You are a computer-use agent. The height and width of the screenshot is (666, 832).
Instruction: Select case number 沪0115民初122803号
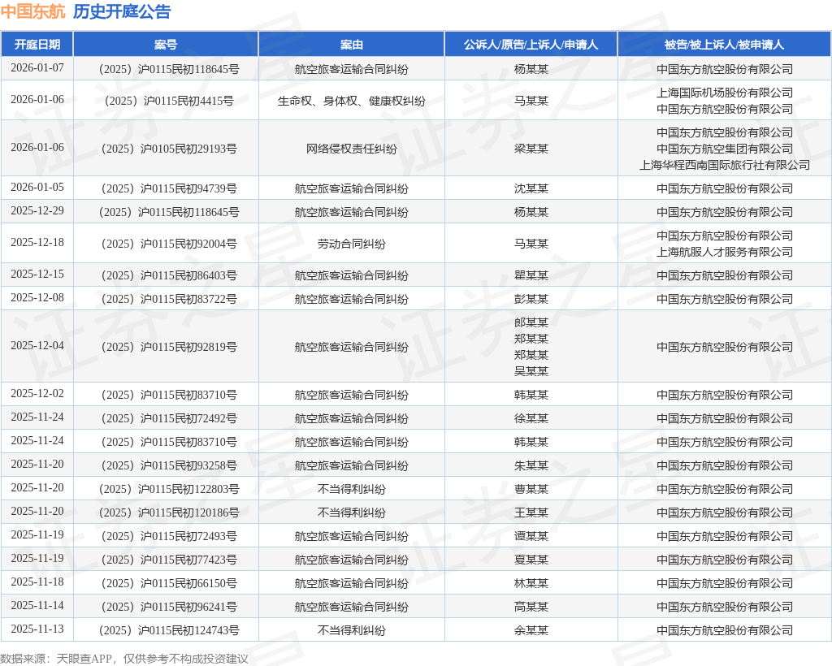coord(169,489)
